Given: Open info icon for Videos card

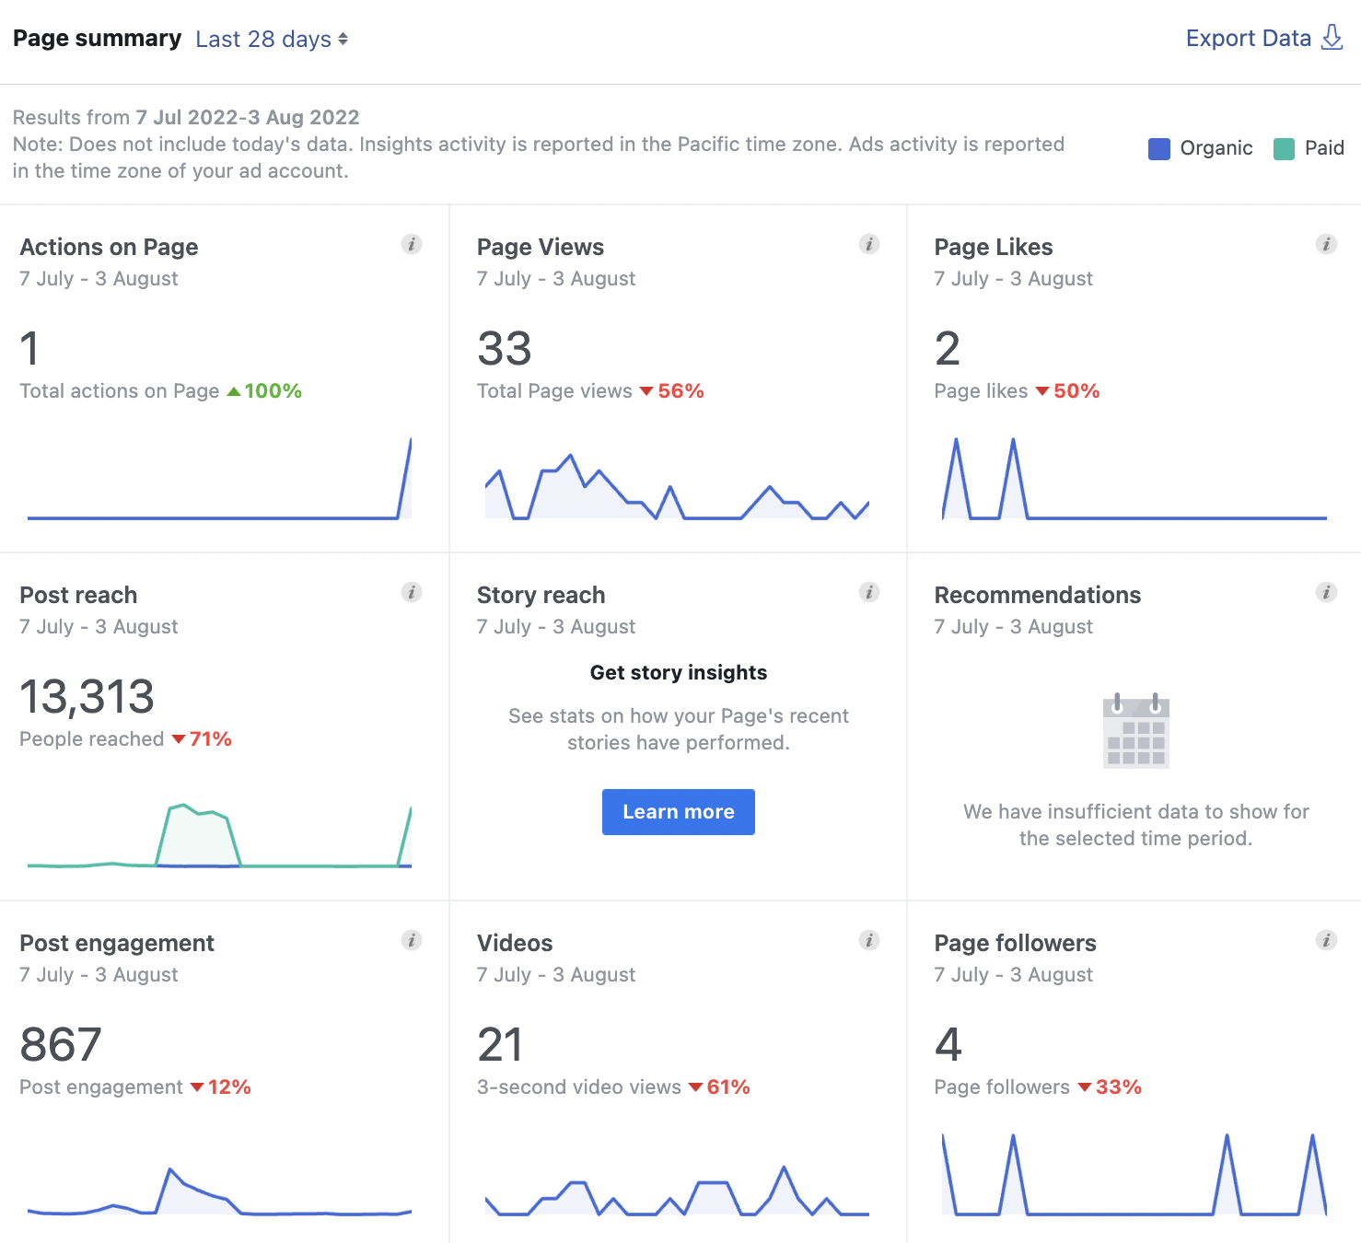Looking at the screenshot, I should click(869, 940).
